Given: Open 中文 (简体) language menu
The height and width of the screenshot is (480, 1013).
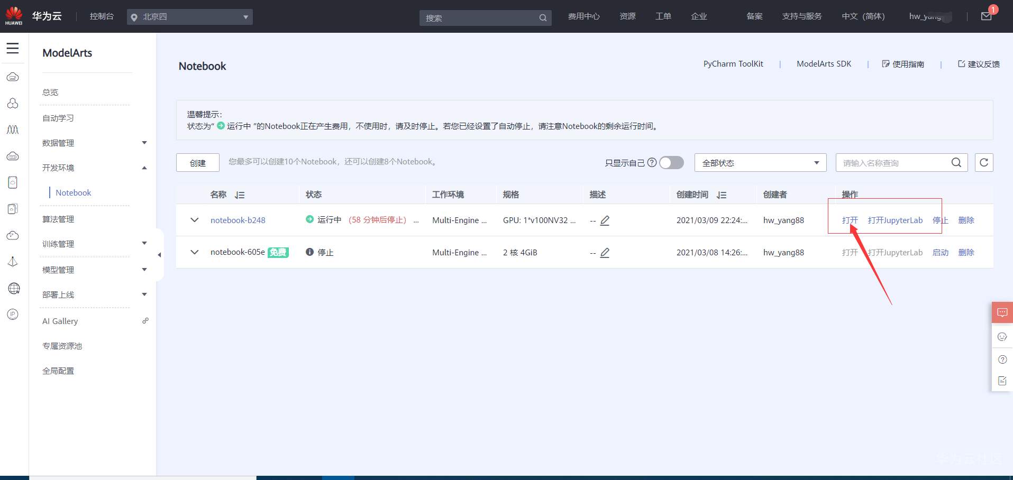Looking at the screenshot, I should pos(863,16).
